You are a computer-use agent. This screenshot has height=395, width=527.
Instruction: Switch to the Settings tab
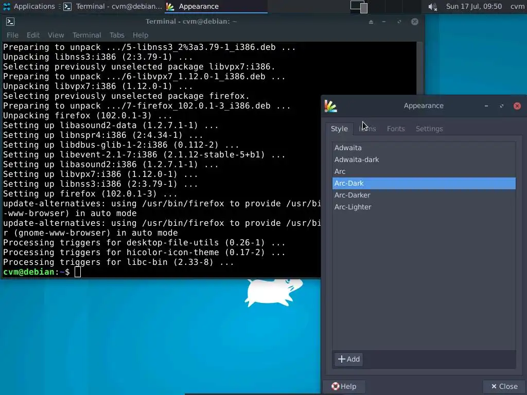(x=429, y=129)
